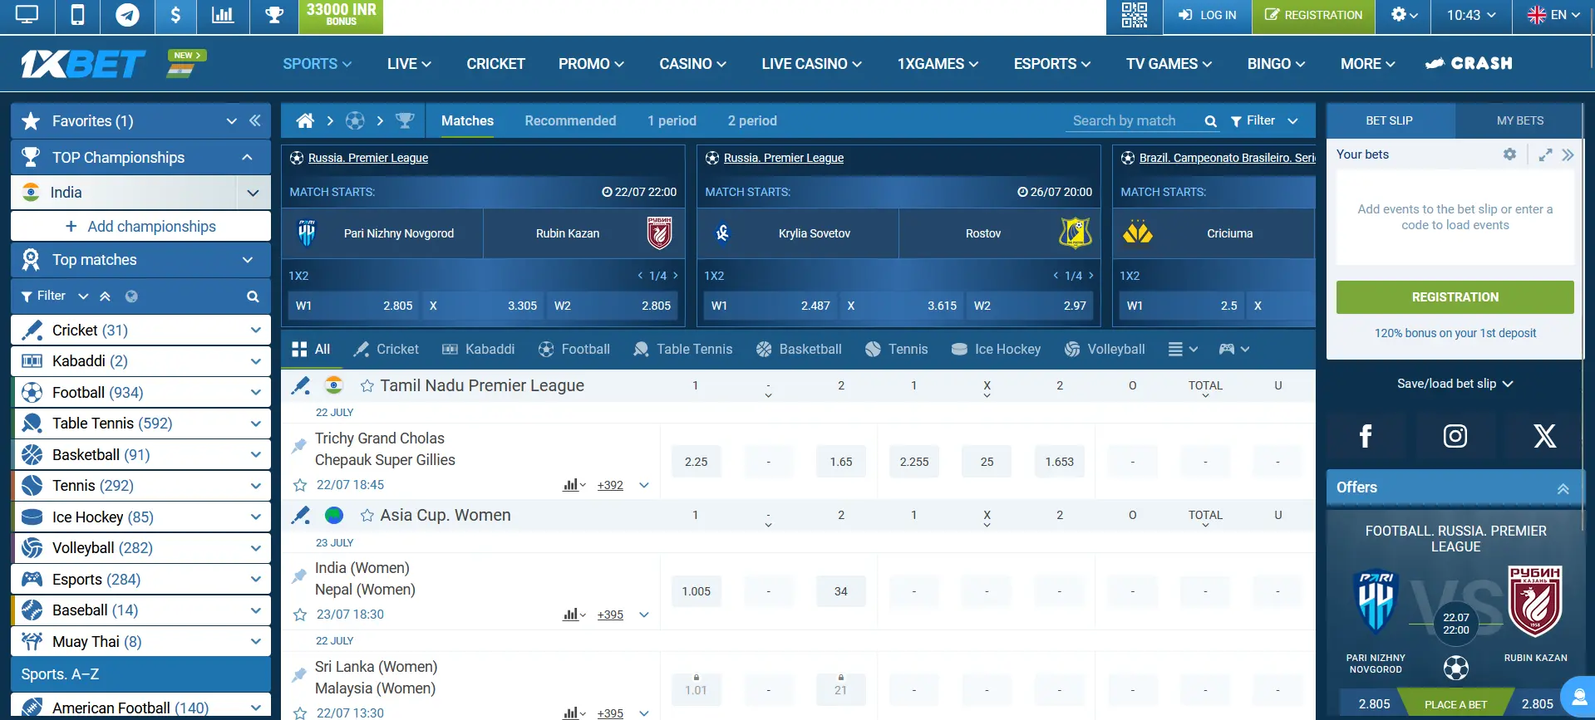Pin the Trichy Grand Cholas match

pyautogui.click(x=299, y=446)
